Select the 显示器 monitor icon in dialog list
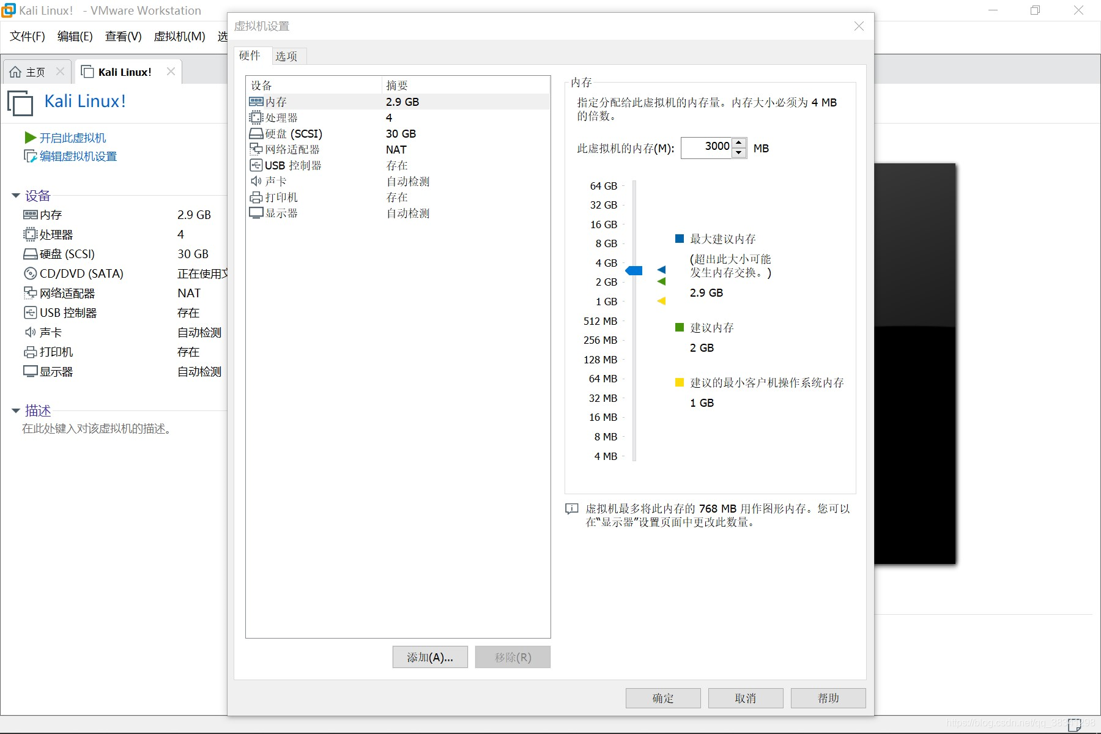Viewport: 1101px width, 734px height. [x=256, y=213]
